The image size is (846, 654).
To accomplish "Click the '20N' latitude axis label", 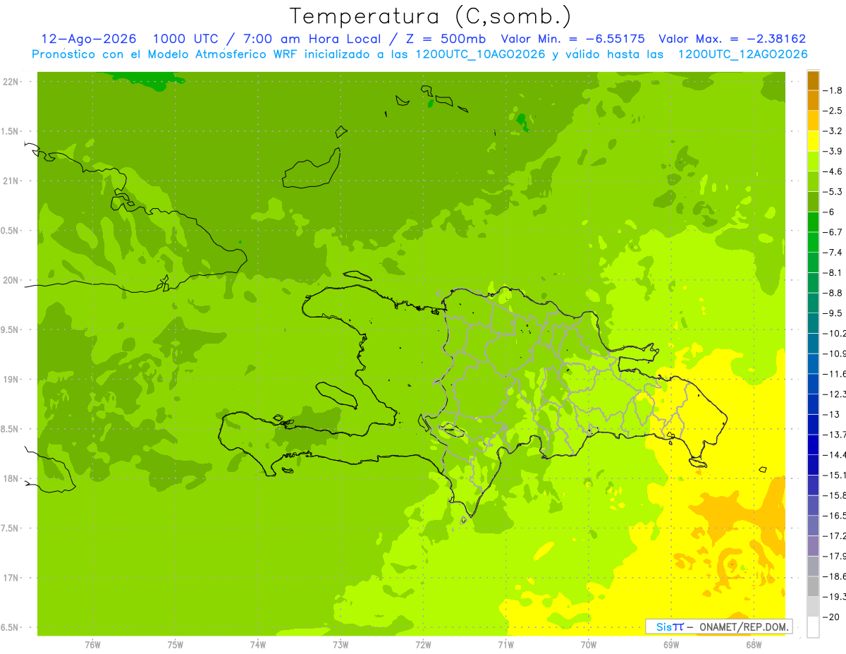I will point(12,280).
